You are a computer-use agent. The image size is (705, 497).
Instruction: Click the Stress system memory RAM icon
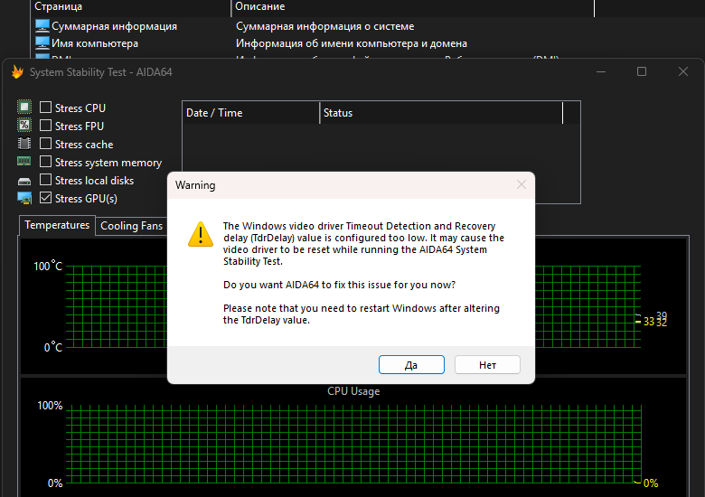pos(24,161)
